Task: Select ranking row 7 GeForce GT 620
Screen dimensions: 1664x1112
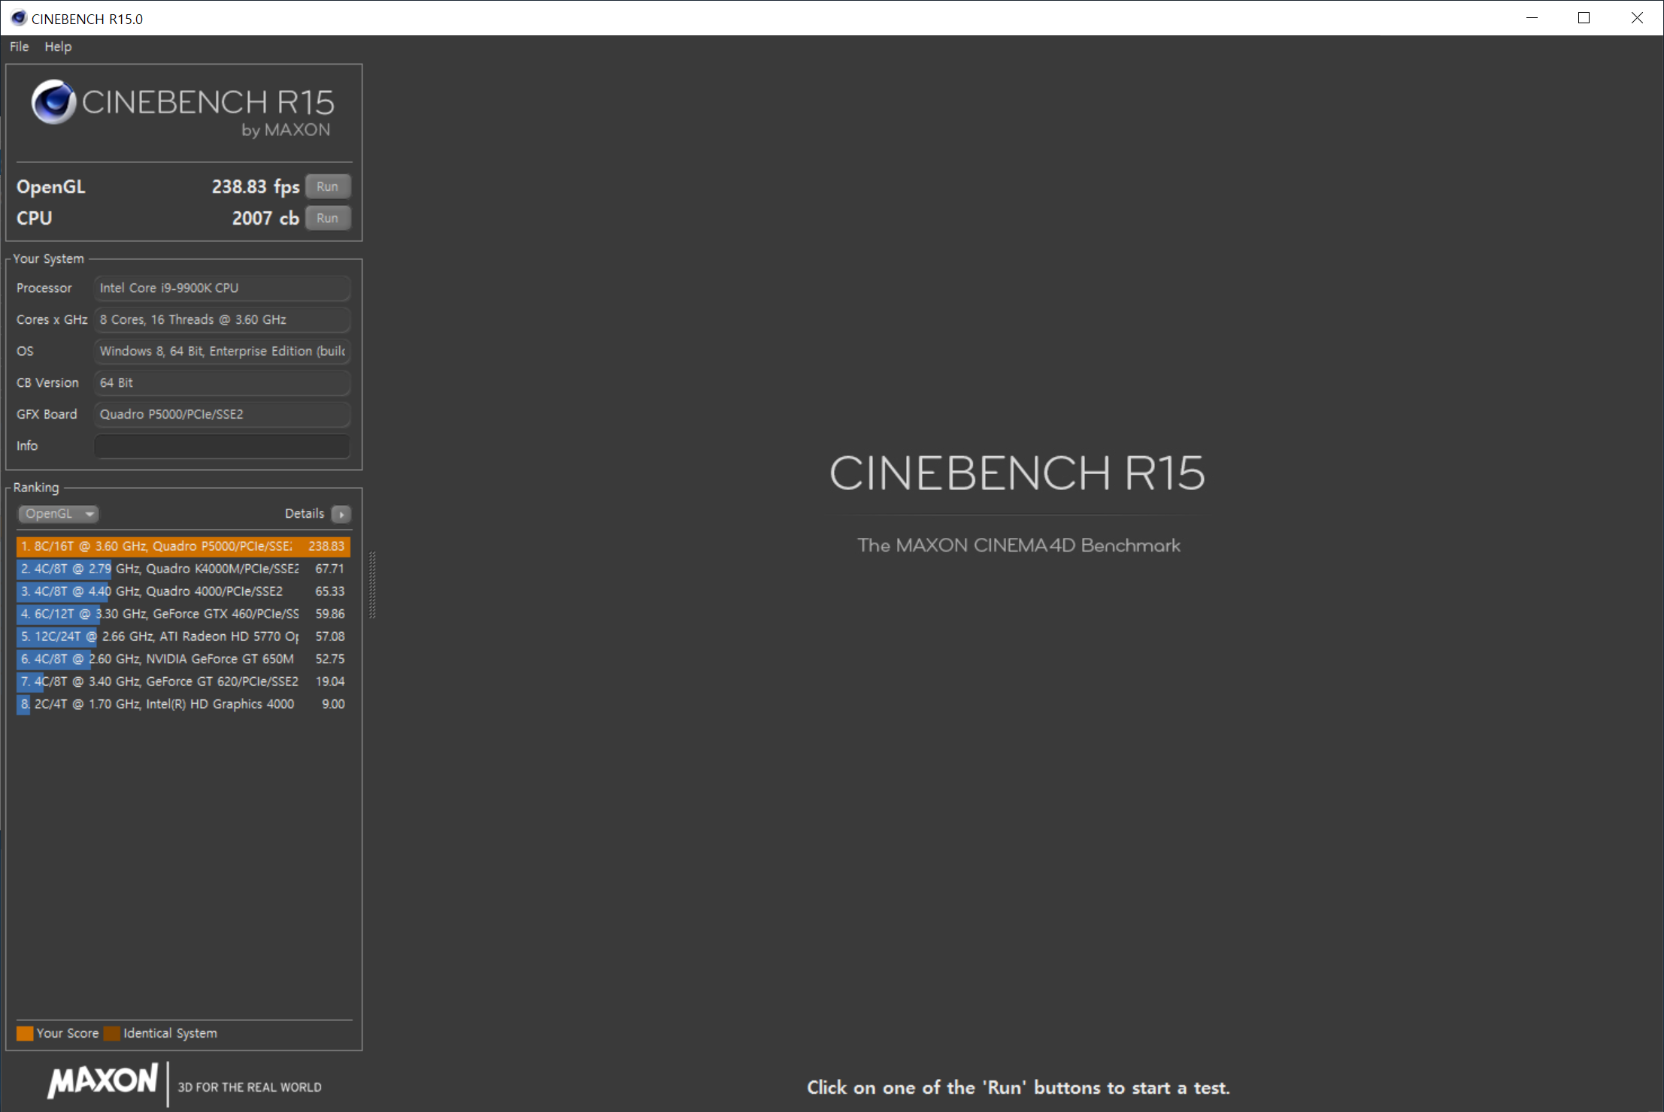Action: click(x=183, y=681)
